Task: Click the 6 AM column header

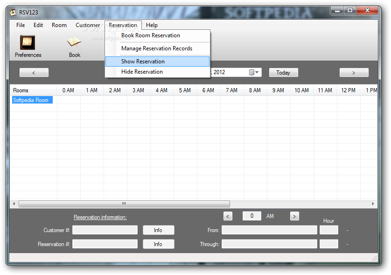Action: pos(208,90)
